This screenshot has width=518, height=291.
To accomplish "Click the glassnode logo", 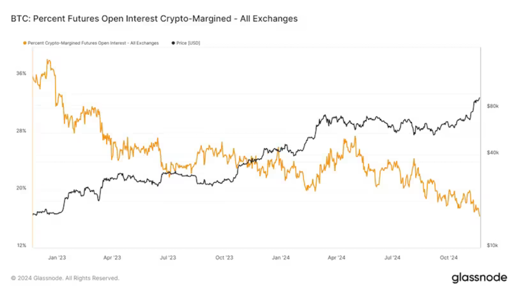I will point(479,278).
